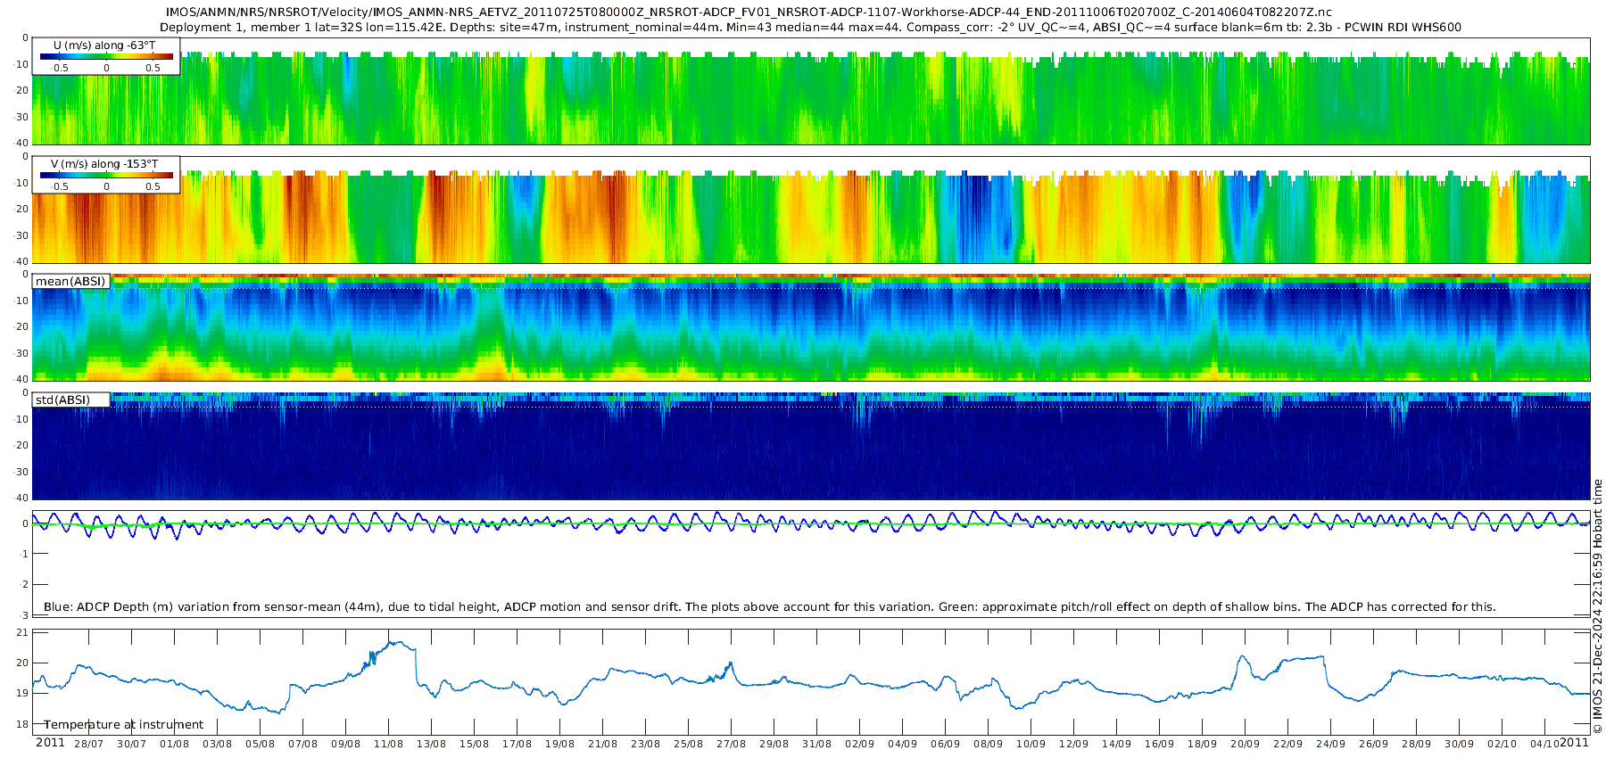The width and height of the screenshot is (1606, 758).
Task: Click inside the mean ABSI heatmap
Action: (x=811, y=328)
